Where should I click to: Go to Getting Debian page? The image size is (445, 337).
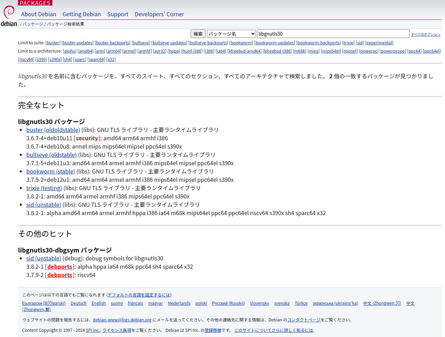tap(82, 14)
